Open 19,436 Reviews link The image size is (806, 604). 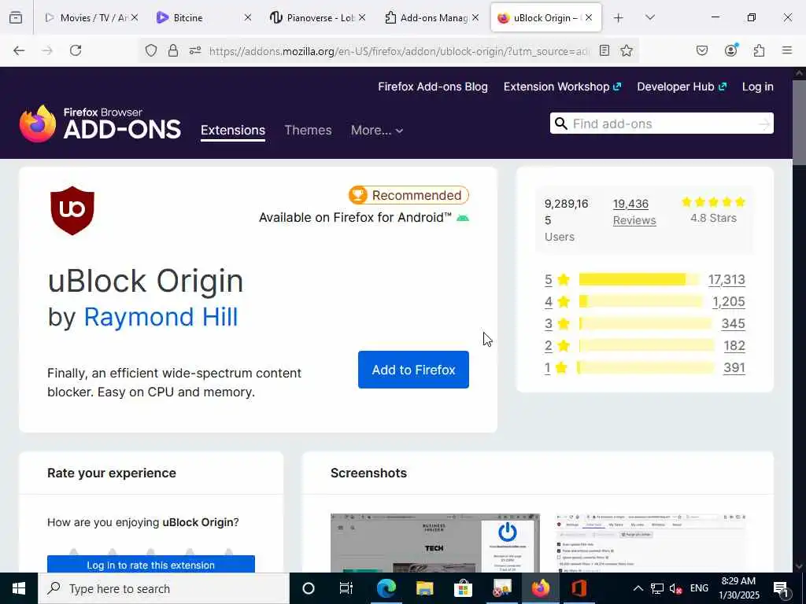[634, 212]
